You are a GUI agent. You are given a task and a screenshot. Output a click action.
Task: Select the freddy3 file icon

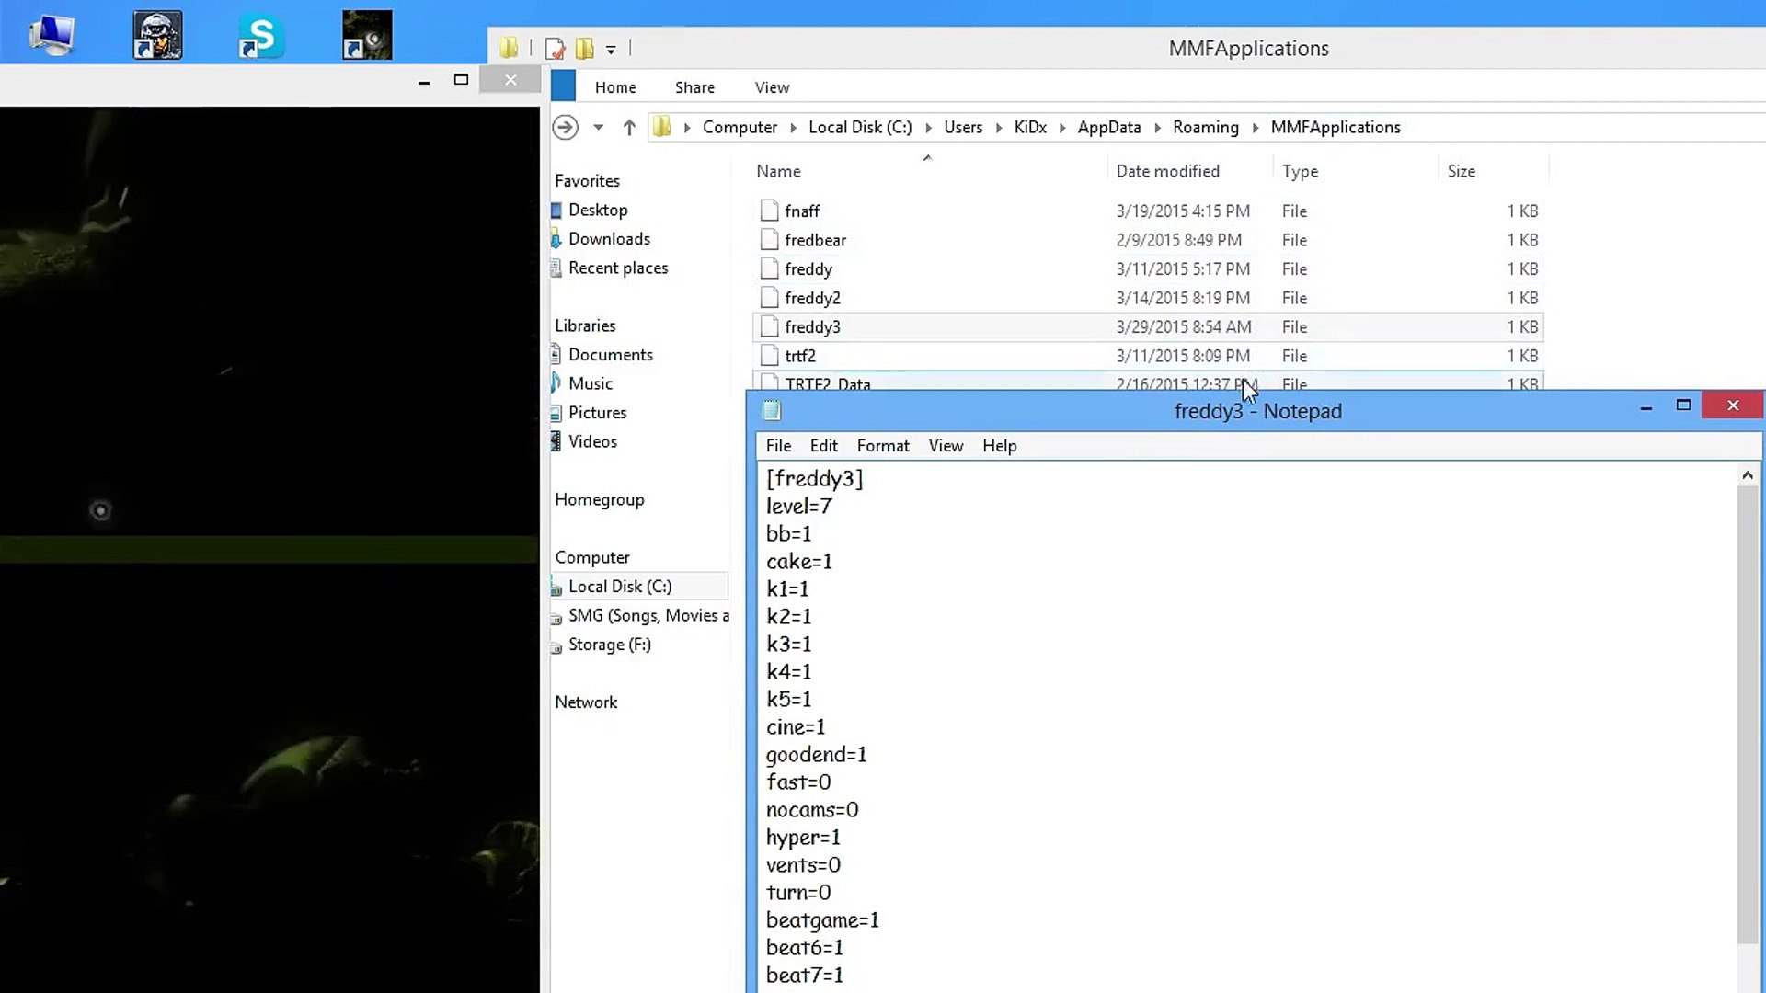pos(770,327)
